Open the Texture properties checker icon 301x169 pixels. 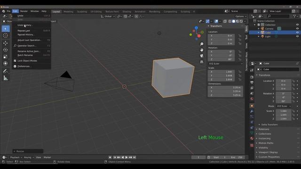click(252, 145)
